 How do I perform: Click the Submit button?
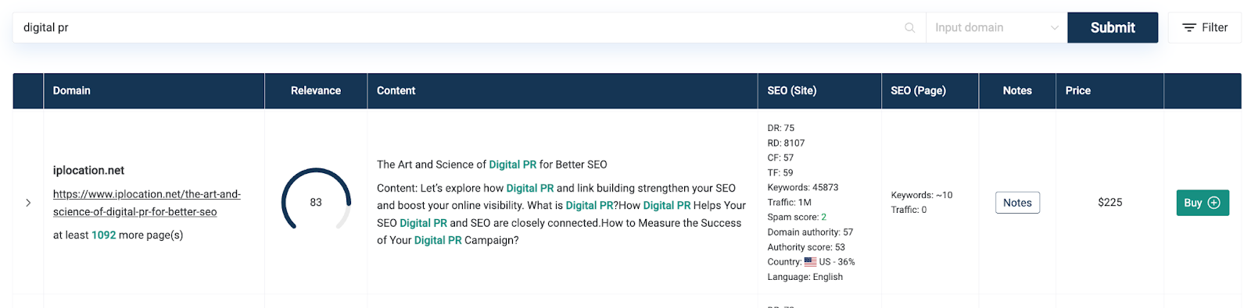point(1113,27)
